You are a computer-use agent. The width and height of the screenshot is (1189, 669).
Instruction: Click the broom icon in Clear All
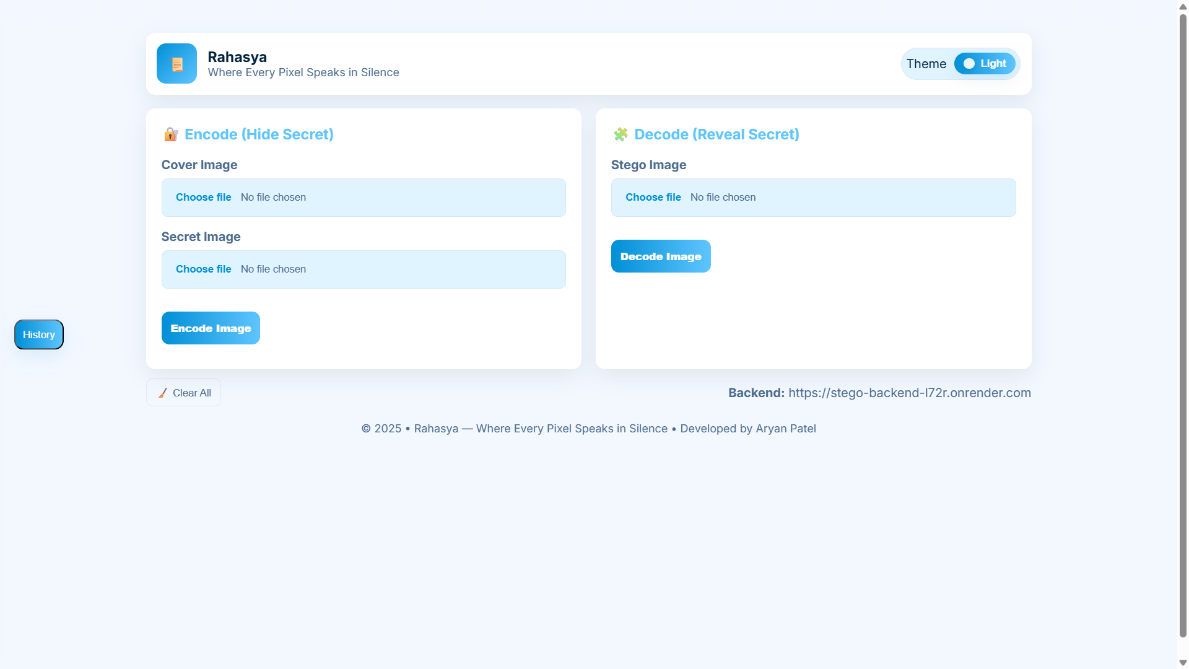(x=163, y=393)
